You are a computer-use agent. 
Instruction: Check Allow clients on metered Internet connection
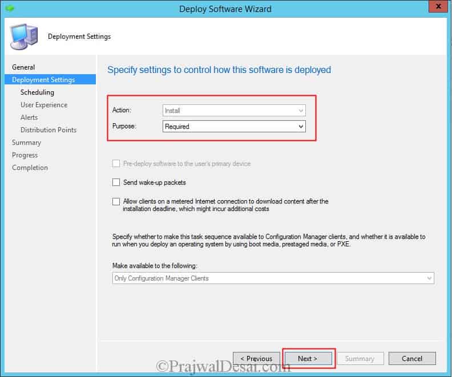click(x=116, y=201)
